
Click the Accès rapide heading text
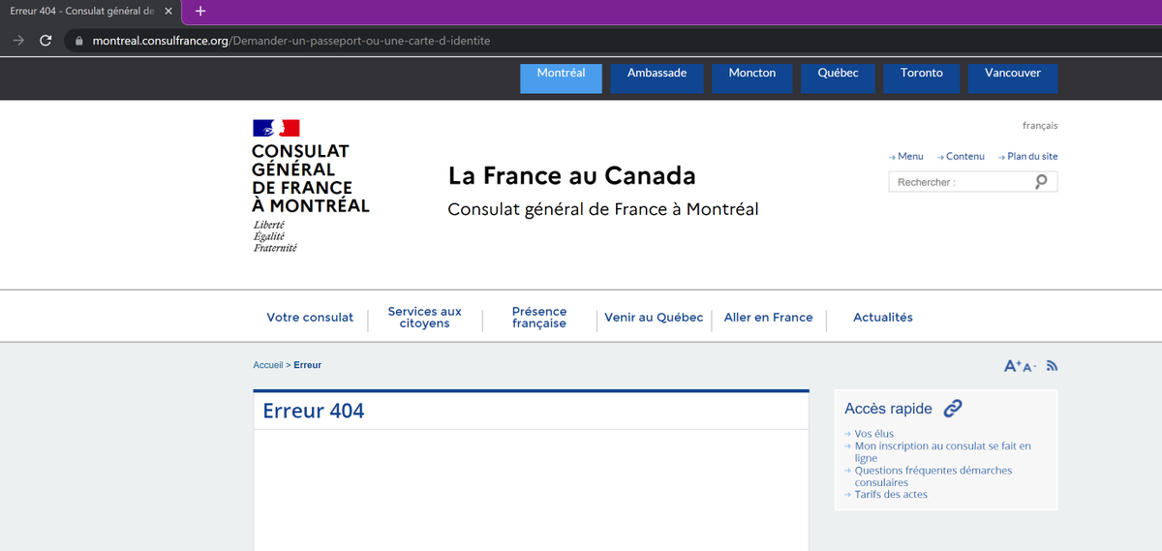(x=888, y=409)
